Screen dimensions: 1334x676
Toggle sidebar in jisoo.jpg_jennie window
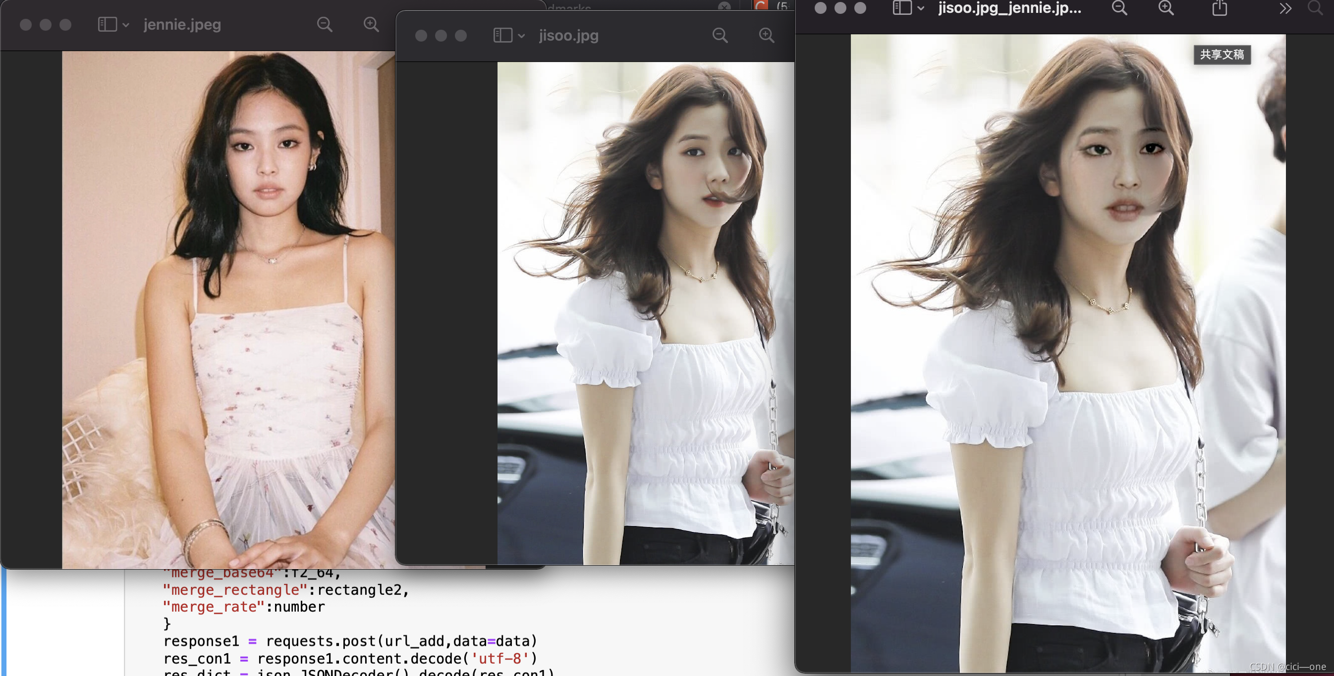(902, 8)
